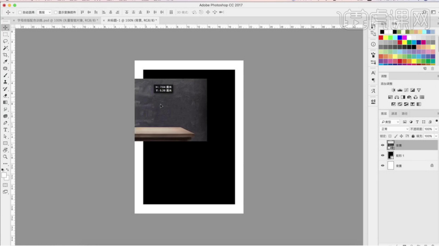
Task: Open the fill dropdown arrow
Action: 436,136
